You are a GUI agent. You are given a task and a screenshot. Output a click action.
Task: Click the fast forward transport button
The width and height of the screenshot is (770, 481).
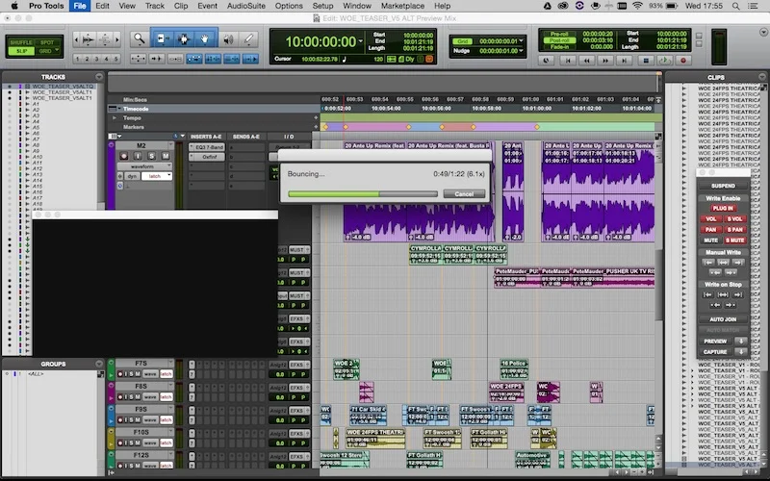[605, 61]
